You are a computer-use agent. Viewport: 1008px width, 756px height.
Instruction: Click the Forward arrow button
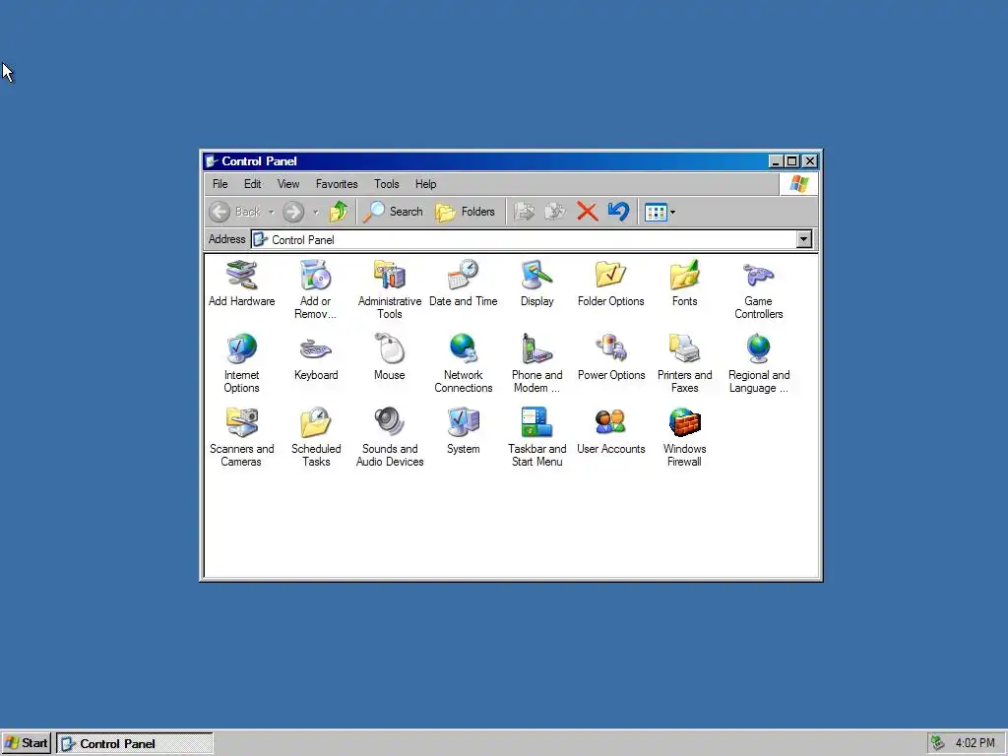[x=293, y=212]
